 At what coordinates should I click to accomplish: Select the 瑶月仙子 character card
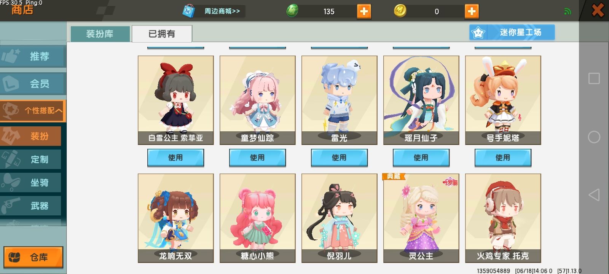(421, 100)
